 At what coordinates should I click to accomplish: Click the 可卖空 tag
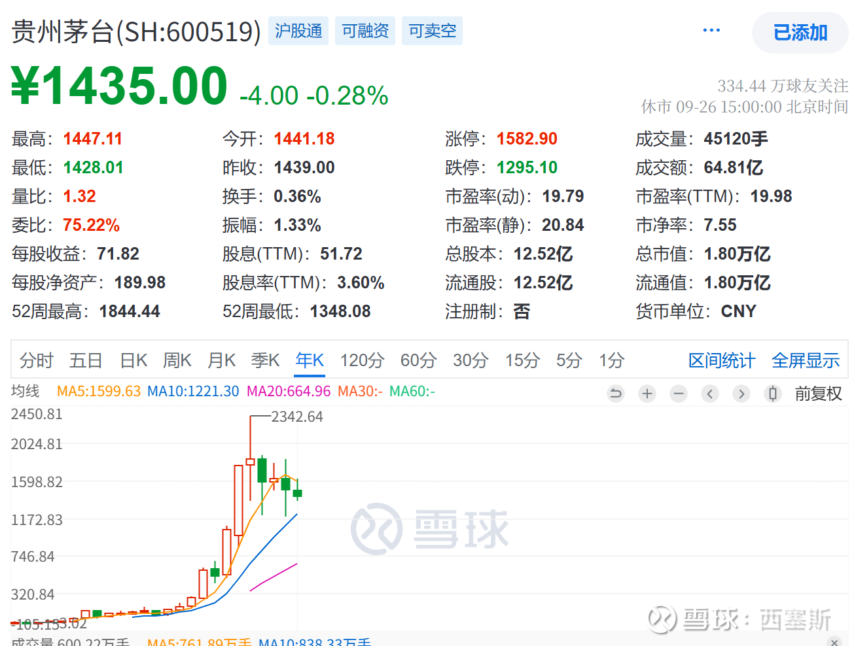click(432, 31)
